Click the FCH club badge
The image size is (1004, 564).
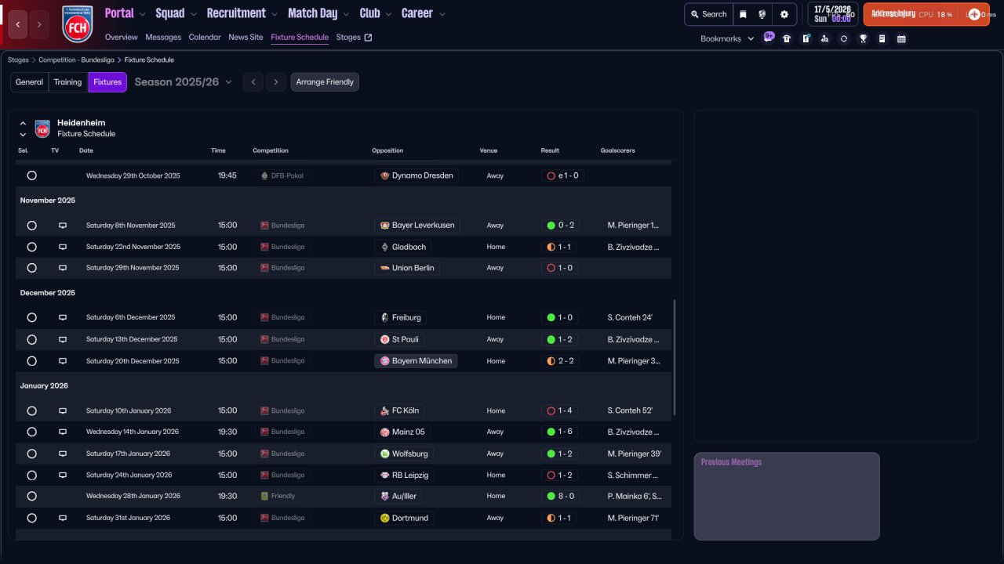(77, 23)
